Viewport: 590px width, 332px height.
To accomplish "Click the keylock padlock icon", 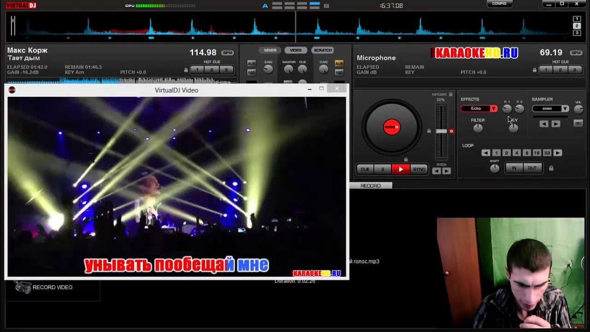I will (x=451, y=94).
